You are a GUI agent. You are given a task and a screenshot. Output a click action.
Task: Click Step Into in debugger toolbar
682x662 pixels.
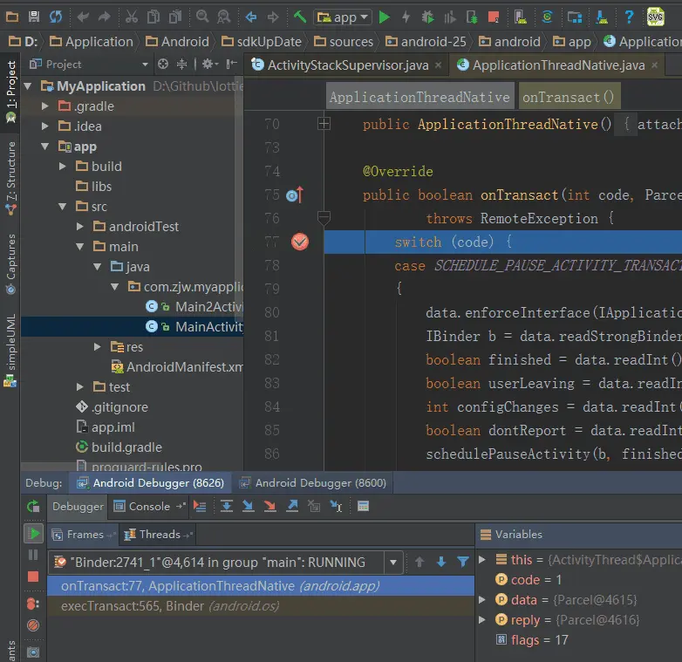(249, 506)
